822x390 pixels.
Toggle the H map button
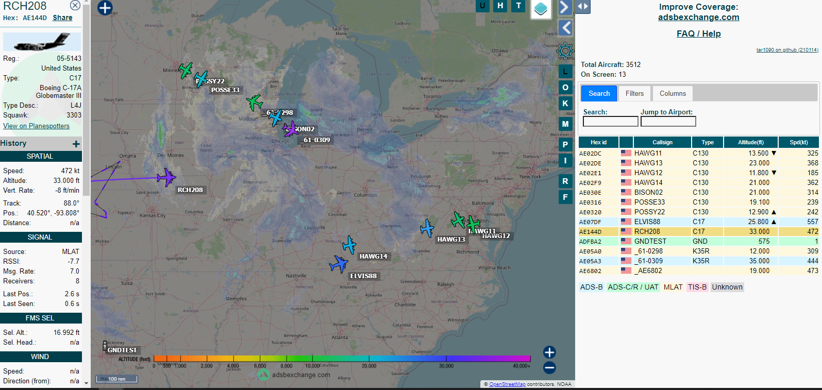[x=500, y=6]
